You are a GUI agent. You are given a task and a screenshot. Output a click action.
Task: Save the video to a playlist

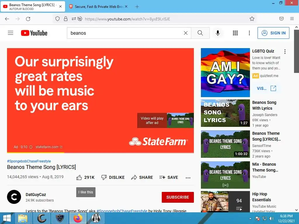pos(168,177)
